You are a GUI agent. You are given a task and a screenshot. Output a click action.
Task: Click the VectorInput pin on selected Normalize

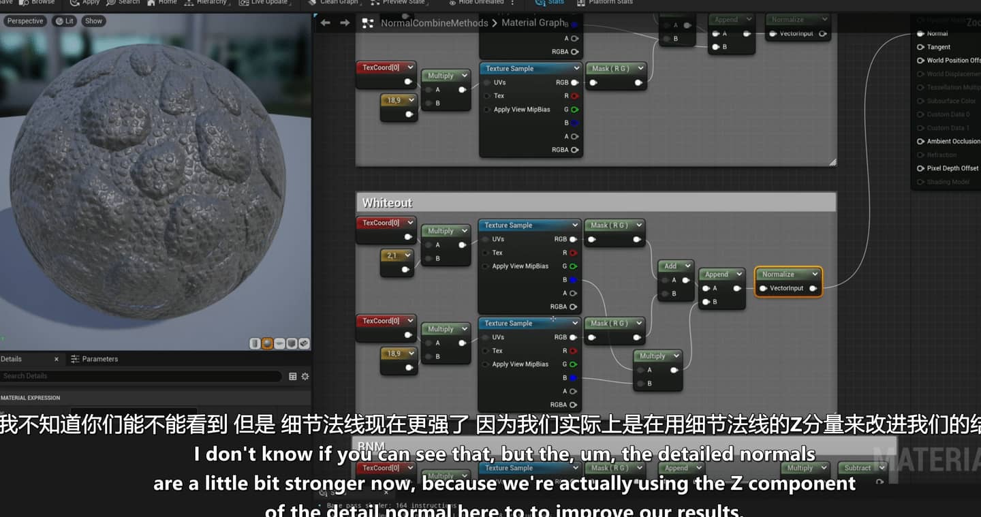coord(764,288)
